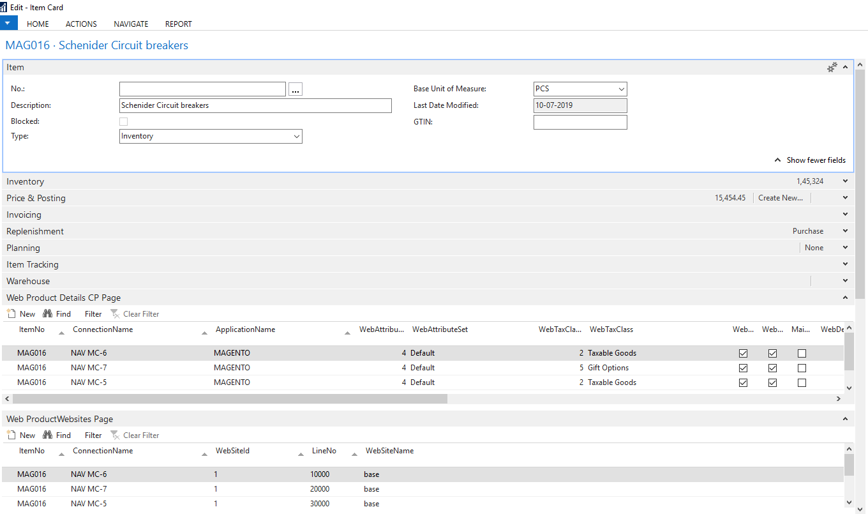This screenshot has height=514, width=868.
Task: Click the Find binoculars in Web Product Details
Action: 48,314
